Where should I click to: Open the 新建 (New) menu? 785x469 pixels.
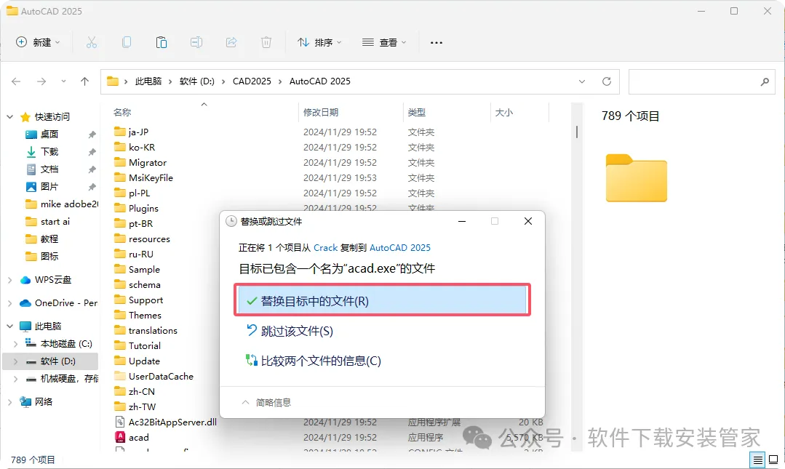click(38, 43)
